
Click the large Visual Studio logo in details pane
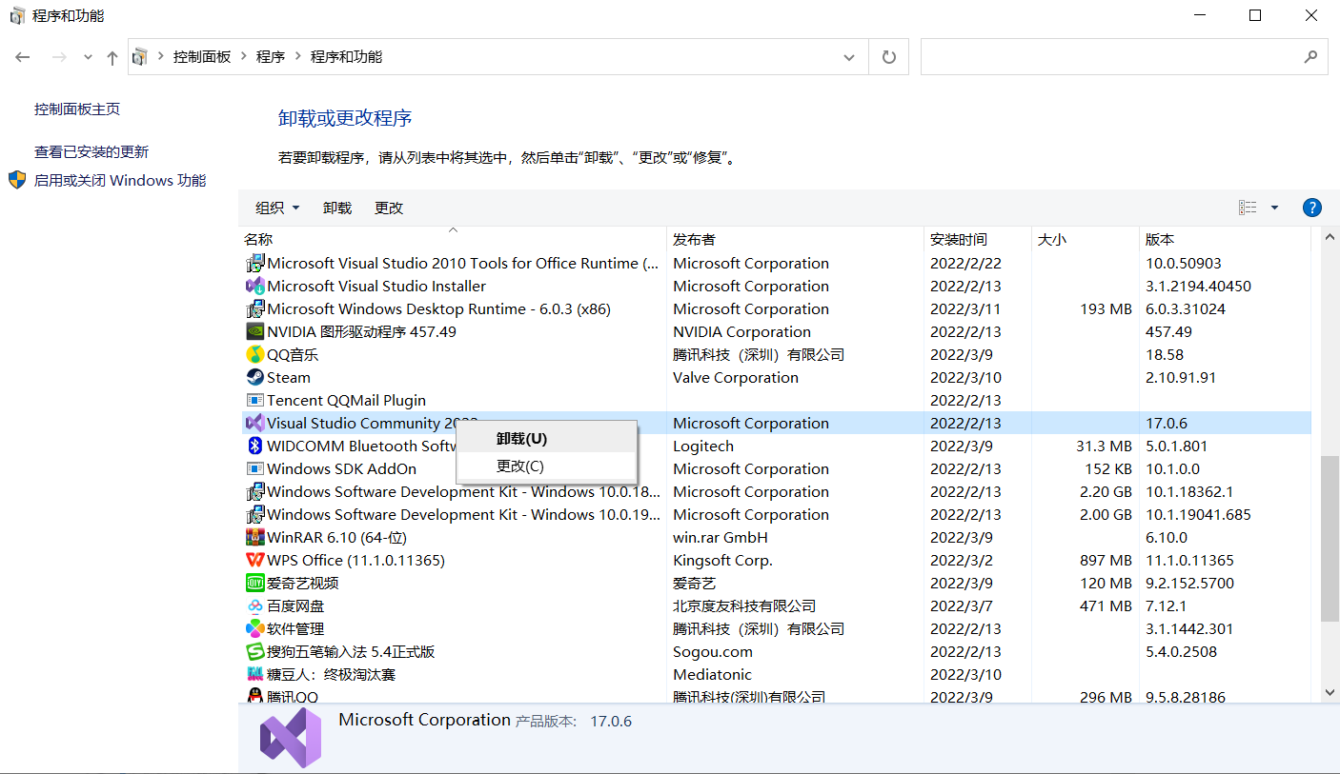click(291, 738)
